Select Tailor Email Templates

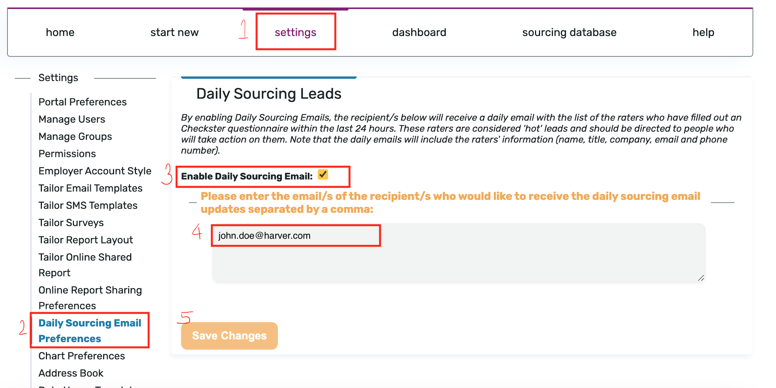(90, 188)
